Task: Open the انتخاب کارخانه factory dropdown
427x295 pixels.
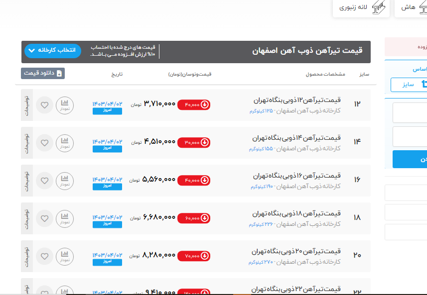Action: pyautogui.click(x=52, y=51)
